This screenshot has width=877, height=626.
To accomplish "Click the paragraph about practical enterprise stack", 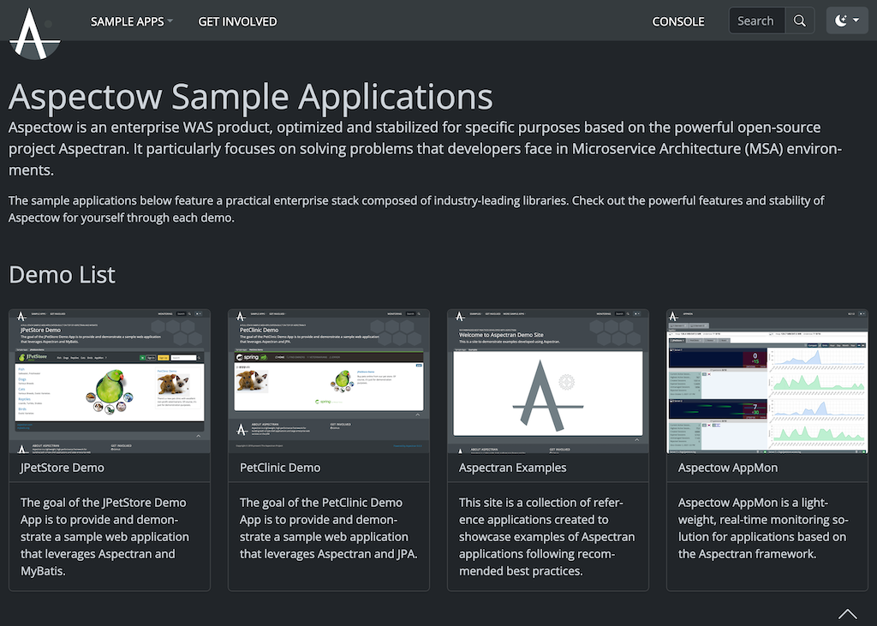I will pos(416,209).
